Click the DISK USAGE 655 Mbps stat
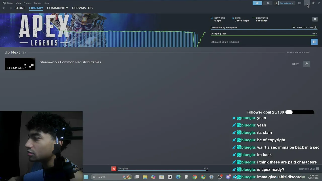Screen dimensions: 322x181 point(260,19)
